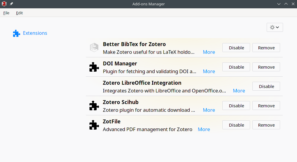The height and width of the screenshot is (162, 297).
Task: Expand More details for Better BibTex
Action: 209,52
